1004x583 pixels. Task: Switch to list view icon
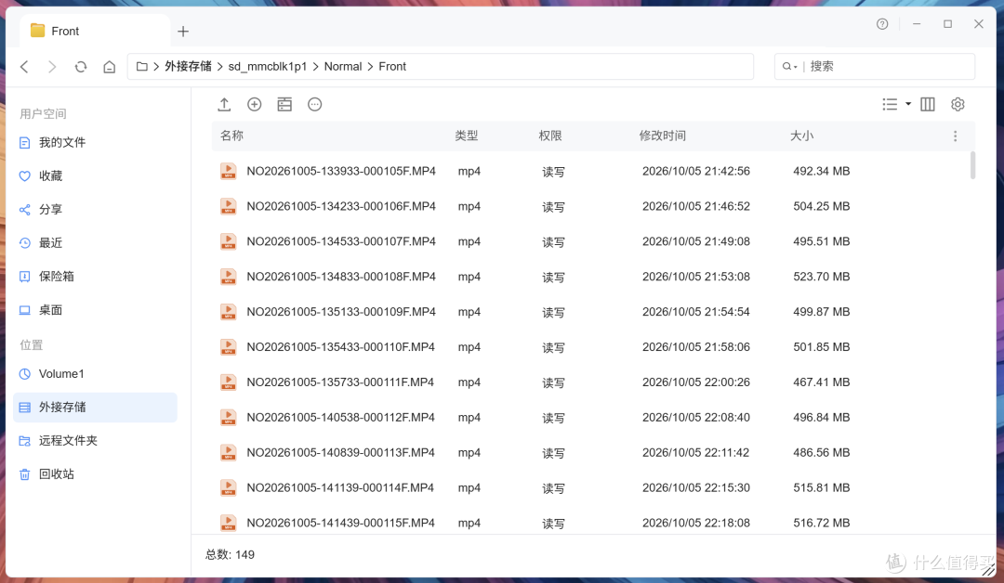890,104
